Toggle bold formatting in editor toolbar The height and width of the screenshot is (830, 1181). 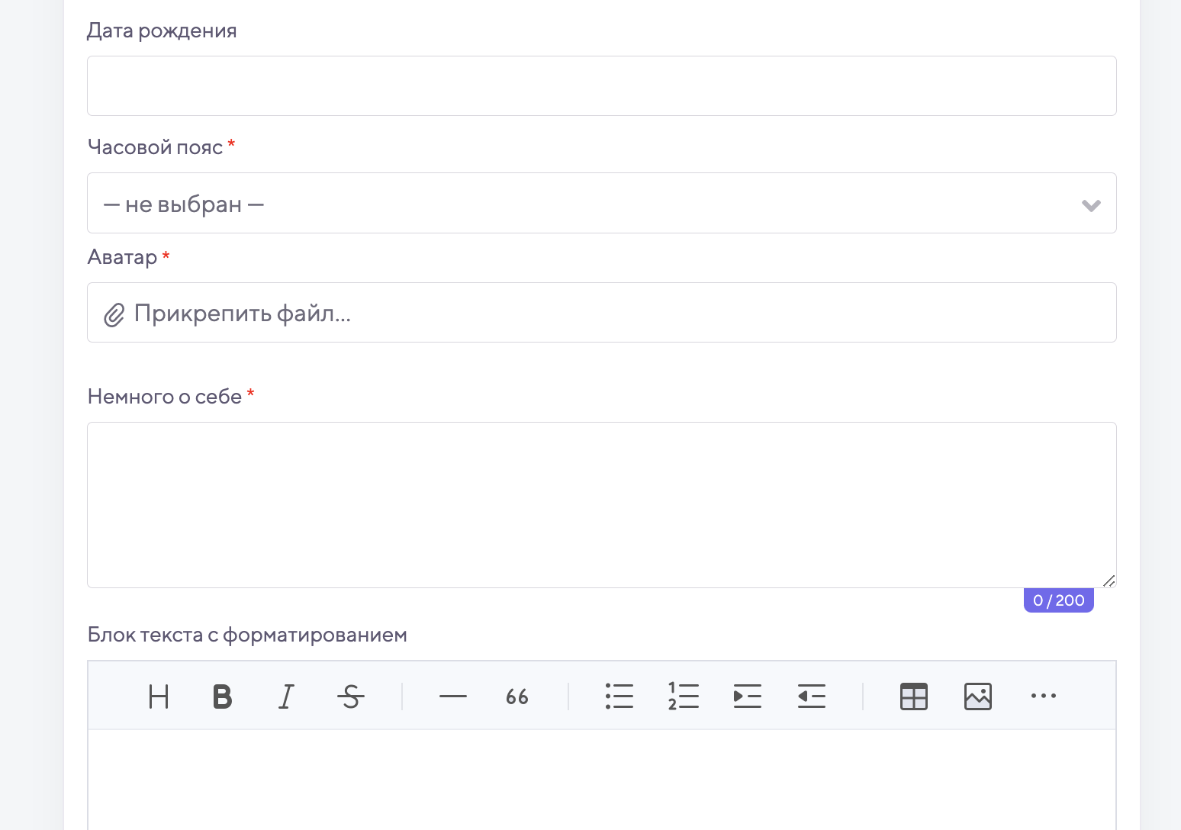[222, 696]
